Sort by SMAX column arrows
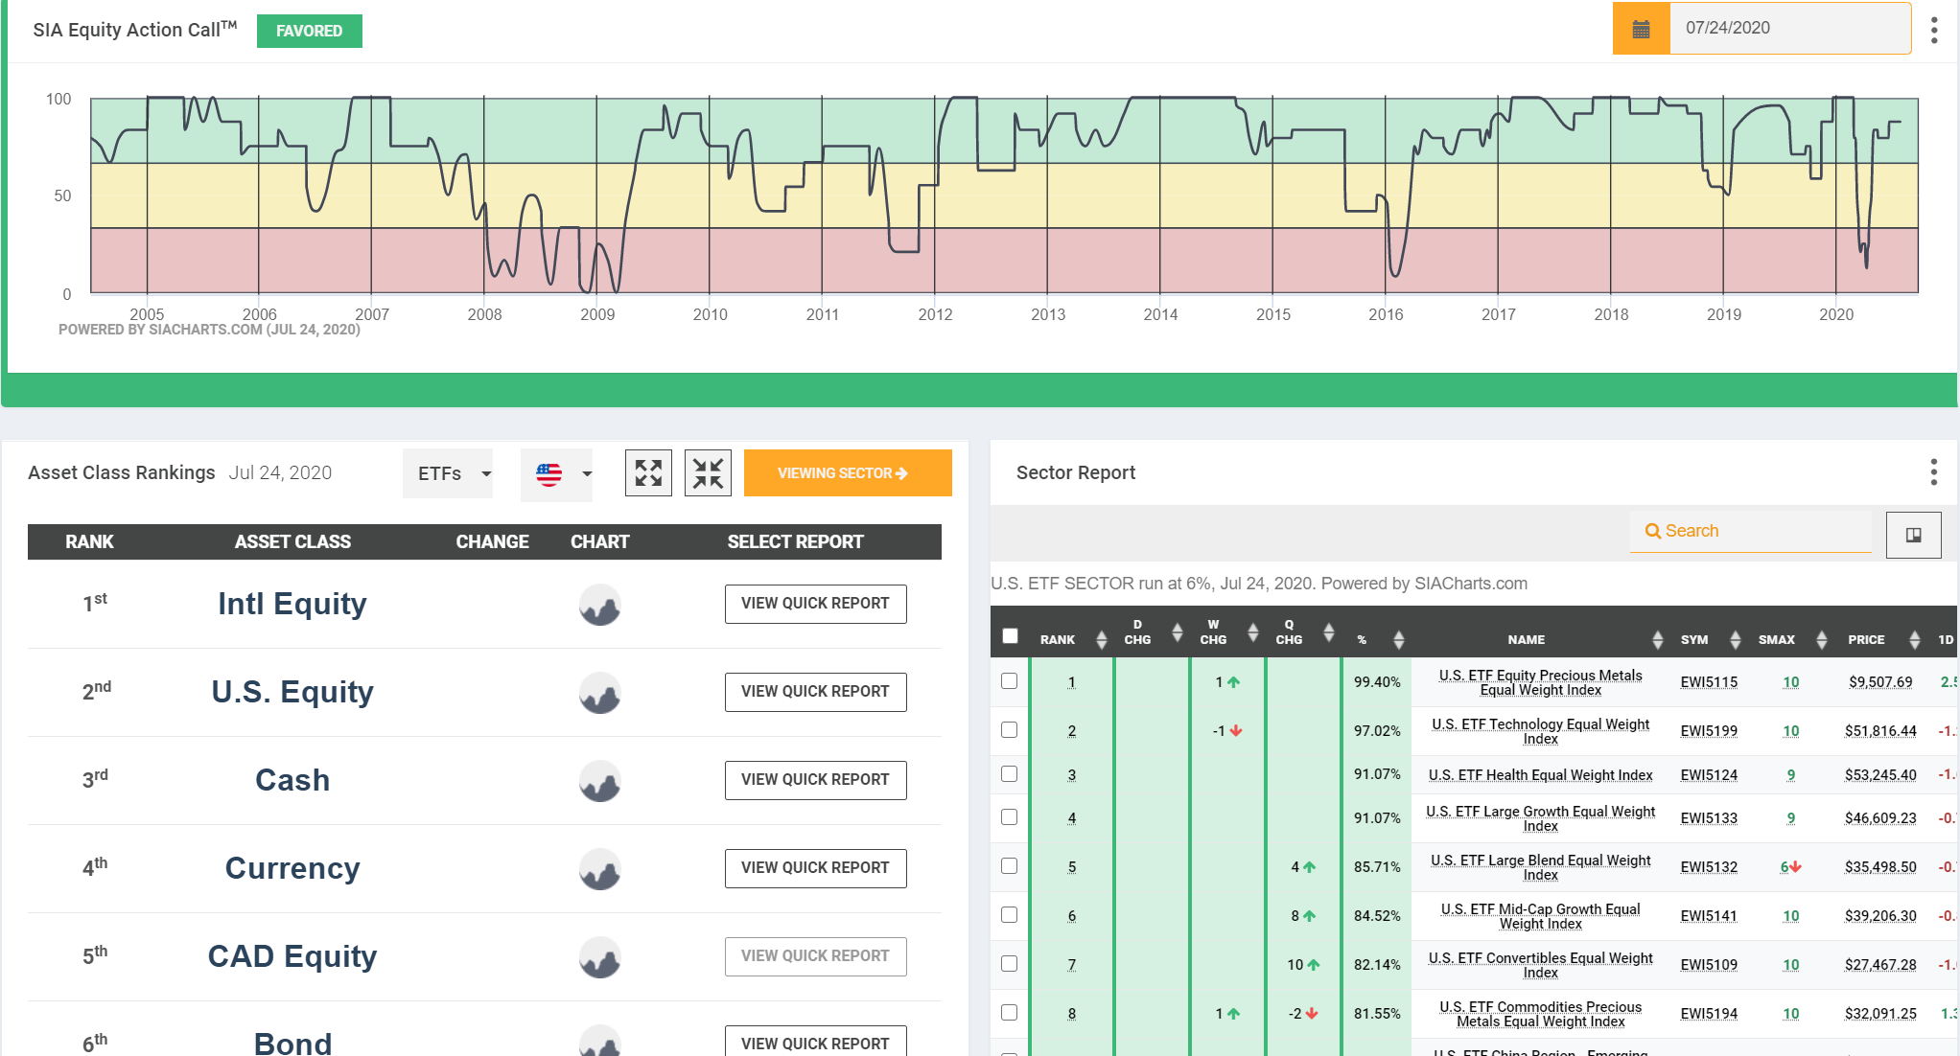 pyautogui.click(x=1821, y=639)
